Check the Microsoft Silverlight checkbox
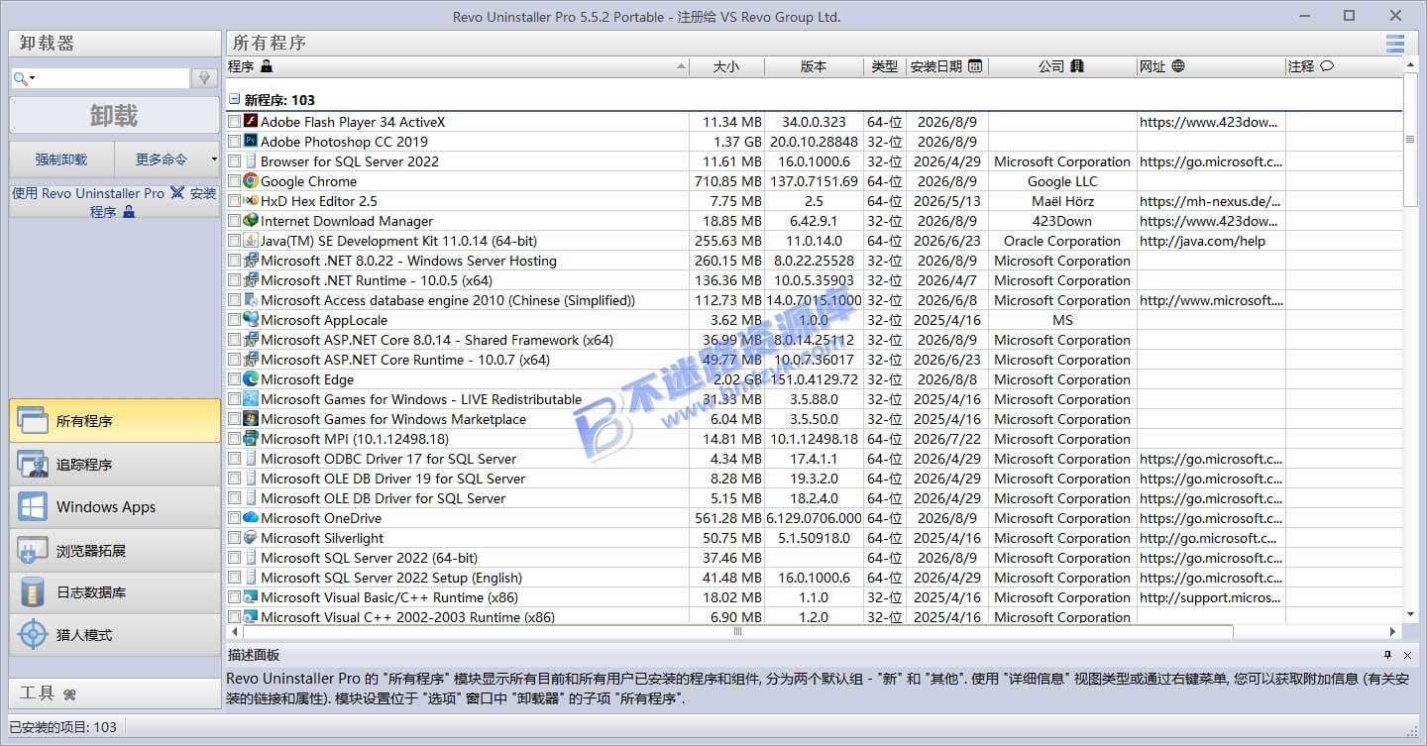The height and width of the screenshot is (746, 1427). 234,538
